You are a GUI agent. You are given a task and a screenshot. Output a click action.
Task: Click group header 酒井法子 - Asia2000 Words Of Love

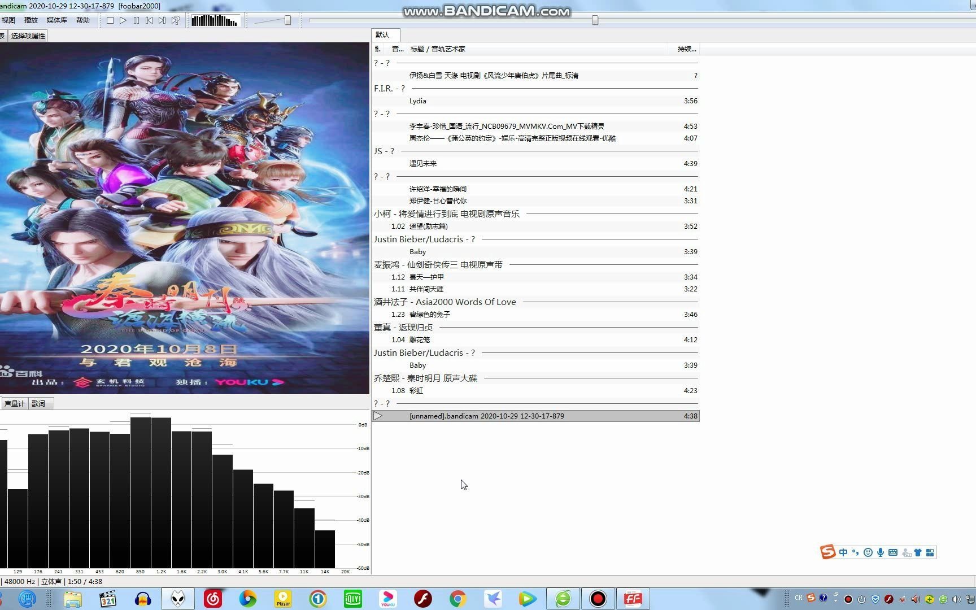[535, 302]
